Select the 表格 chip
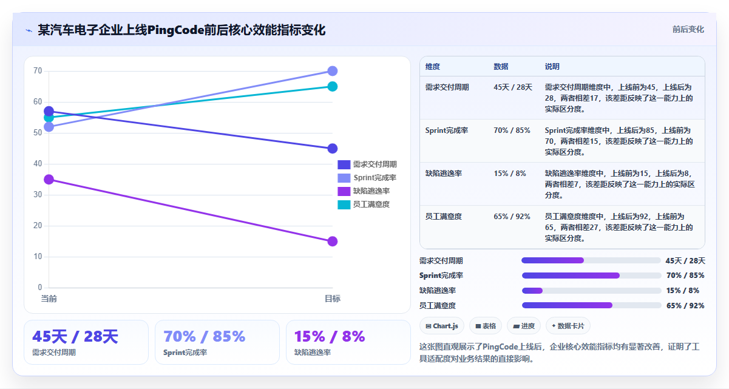The image size is (729, 389). (x=486, y=326)
